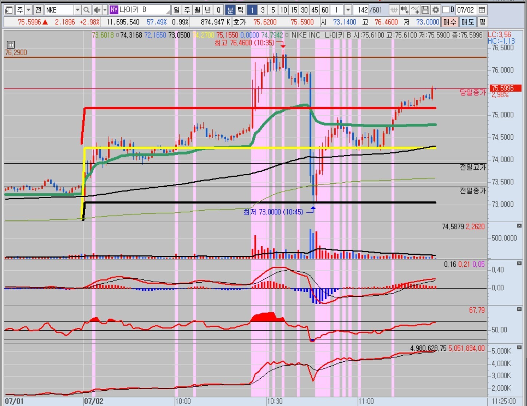Click the 10:30 marker on time axis

click(275, 401)
